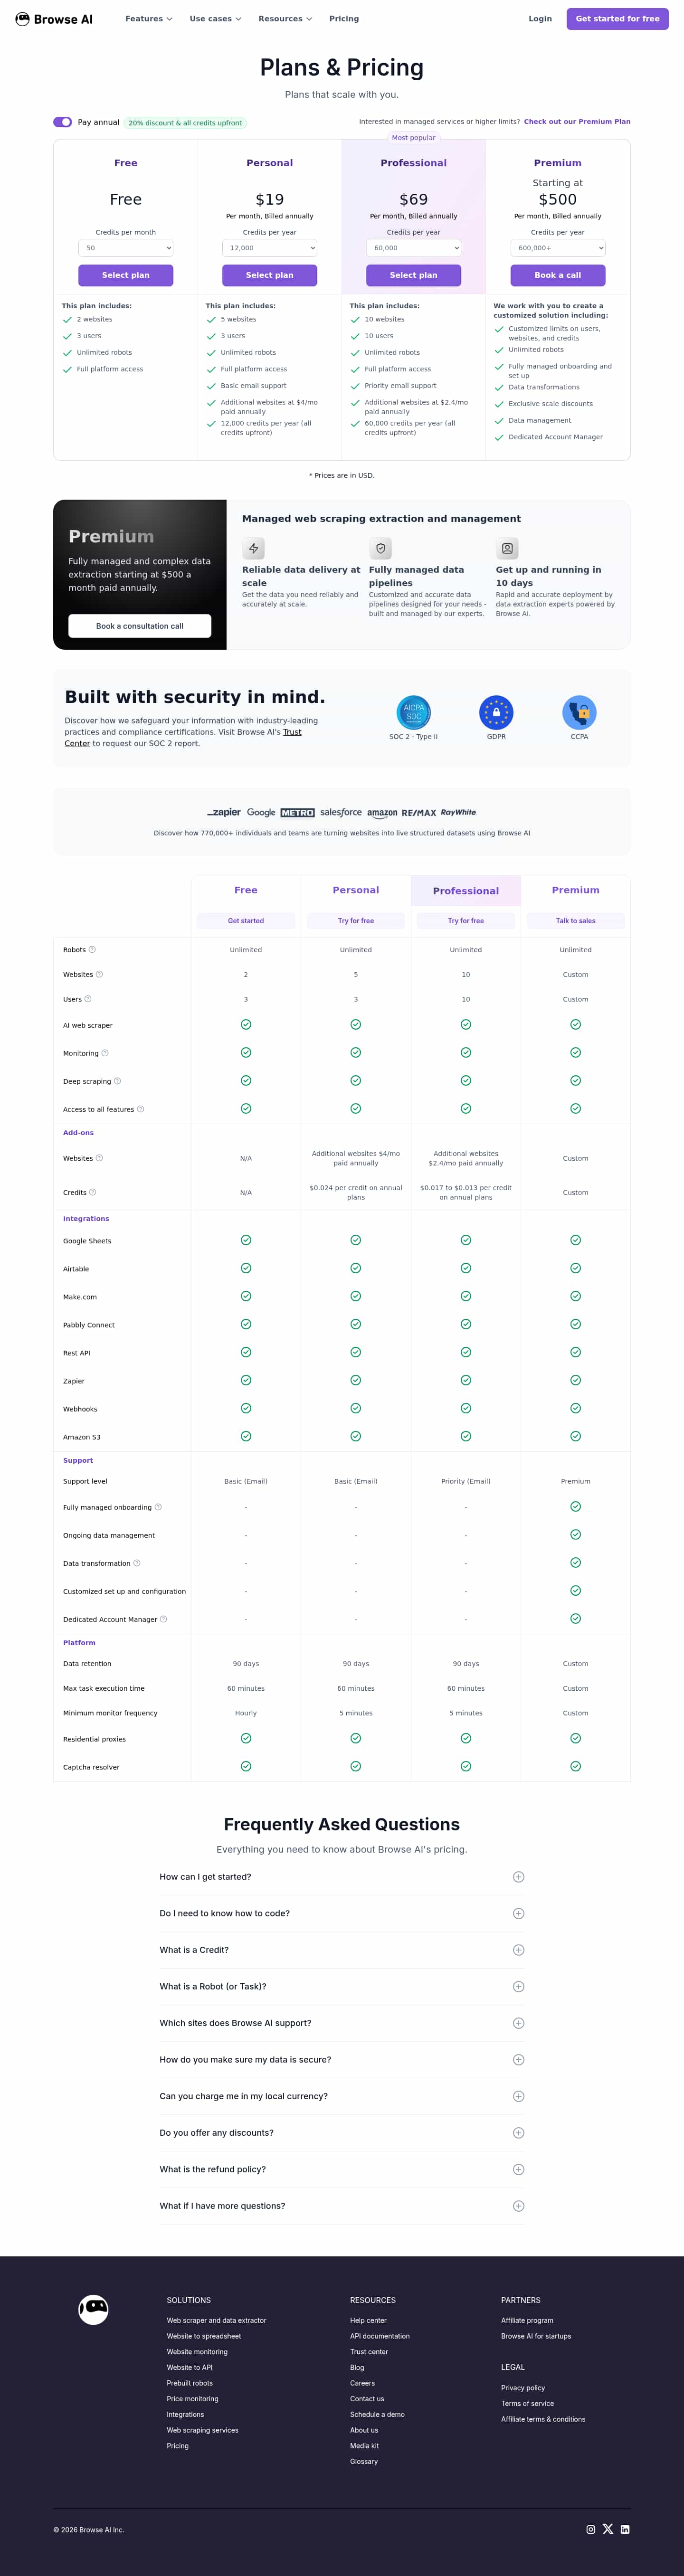Toggle the Pay annual switch

click(x=63, y=122)
